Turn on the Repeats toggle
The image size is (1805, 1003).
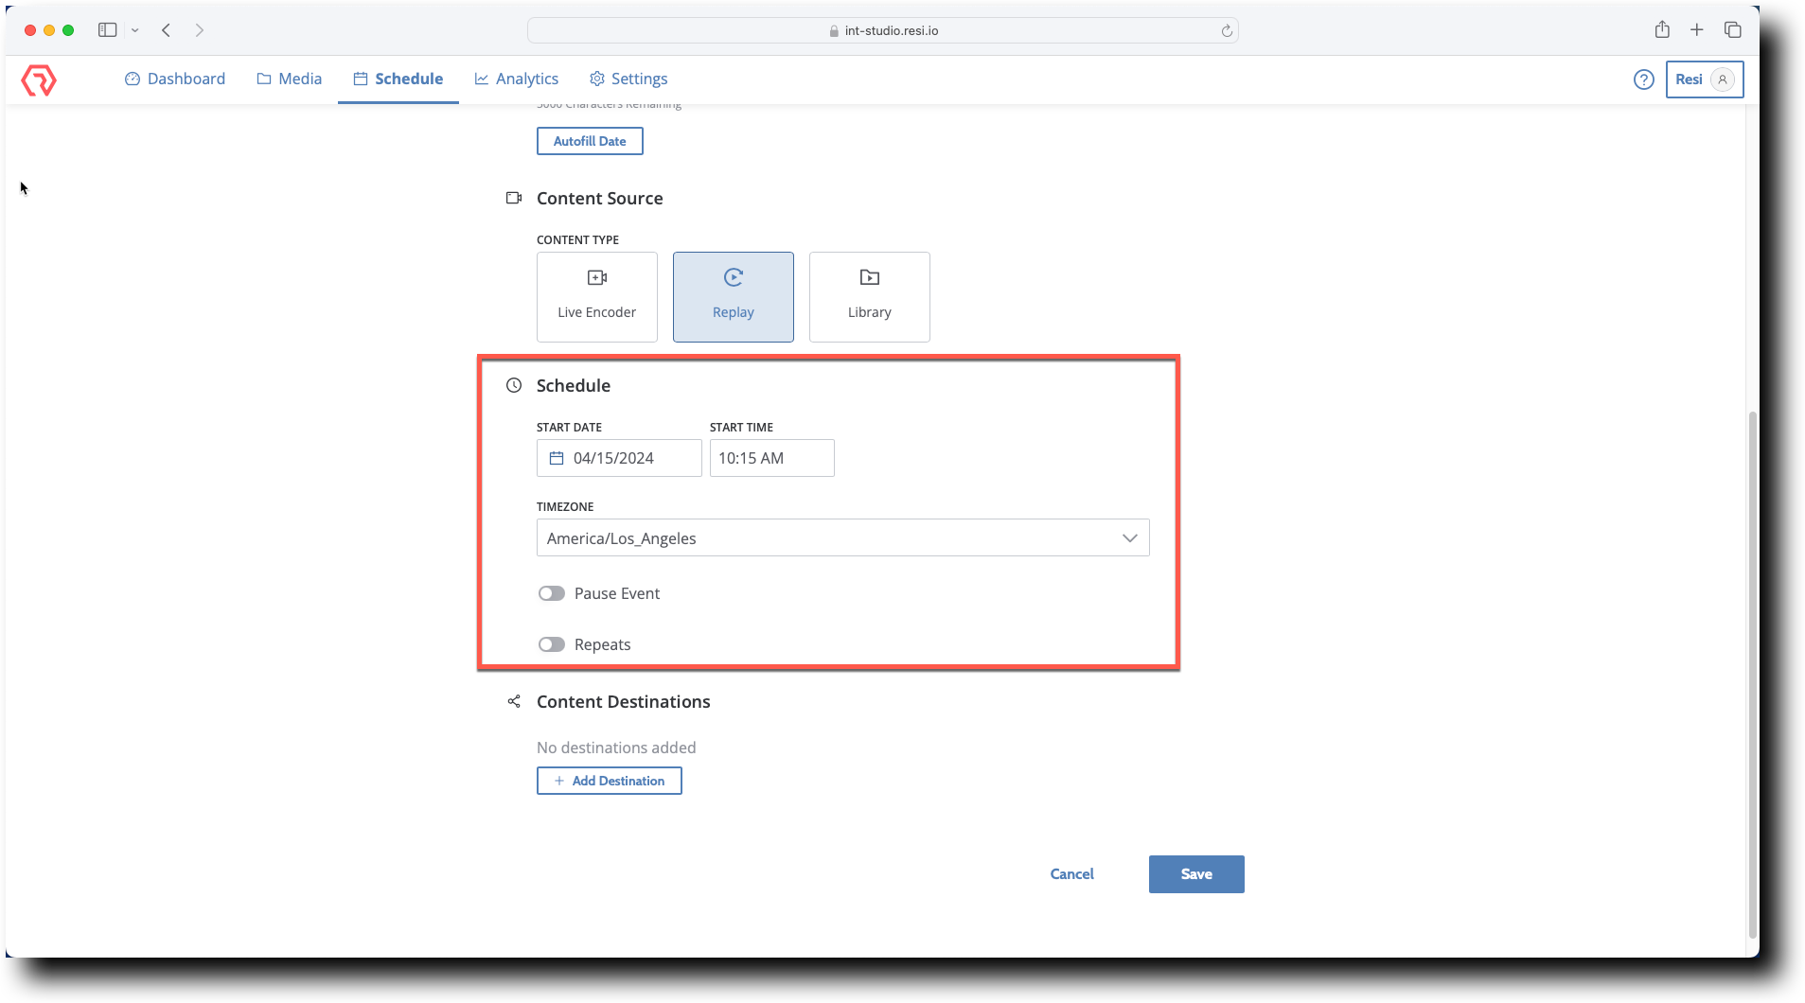[x=552, y=644]
